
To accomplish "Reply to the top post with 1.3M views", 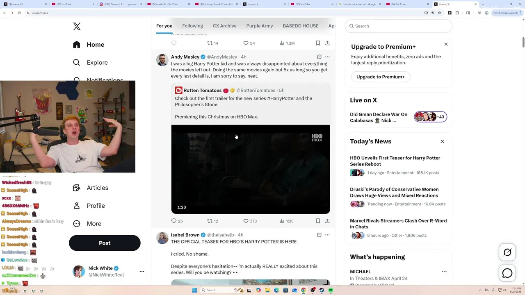I will pyautogui.click(x=174, y=43).
